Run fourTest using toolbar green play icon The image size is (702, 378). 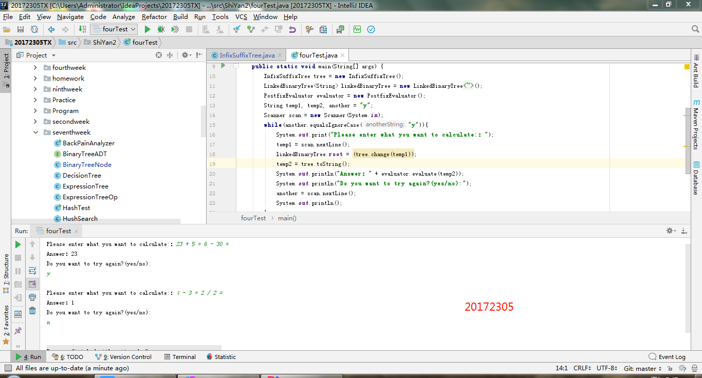pos(147,29)
